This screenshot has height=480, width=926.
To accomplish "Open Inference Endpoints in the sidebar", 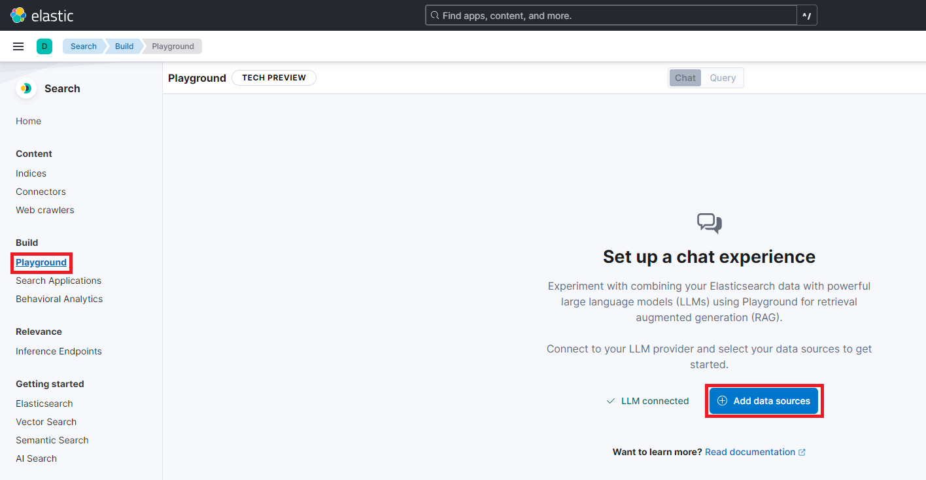I will coord(59,351).
